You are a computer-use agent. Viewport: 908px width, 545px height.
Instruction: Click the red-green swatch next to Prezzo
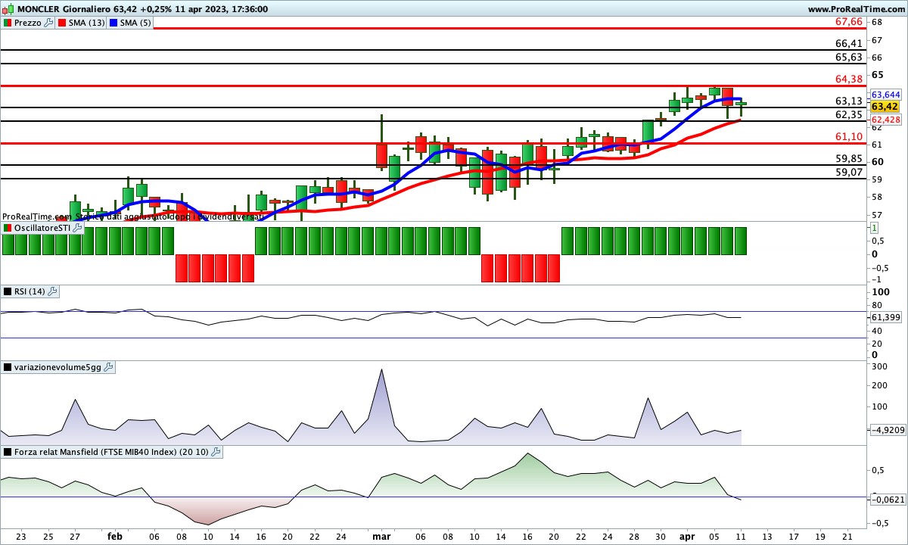click(8, 23)
